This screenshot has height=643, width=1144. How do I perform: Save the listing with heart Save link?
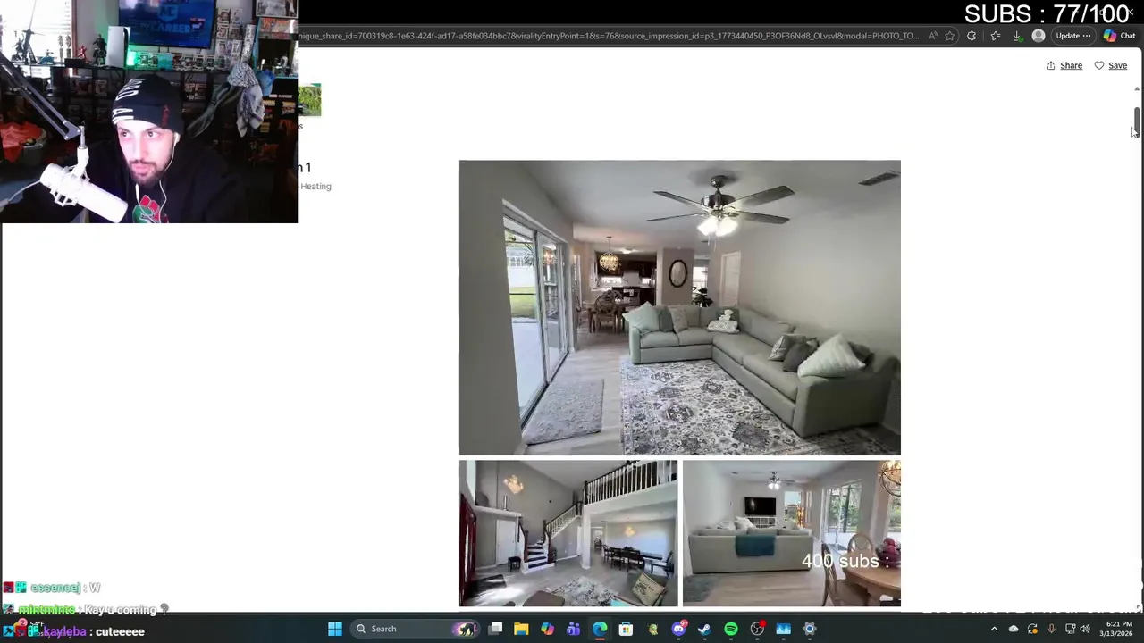click(1111, 65)
